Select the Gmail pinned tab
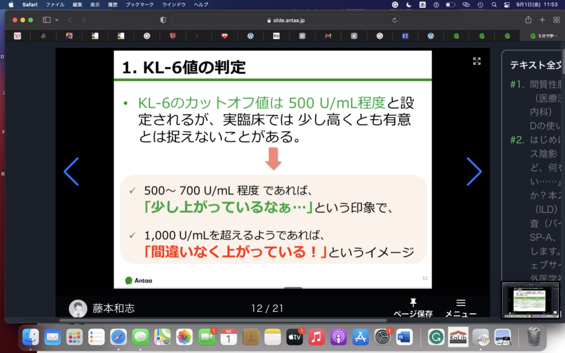Image resolution: width=565 pixels, height=353 pixels. [x=328, y=36]
